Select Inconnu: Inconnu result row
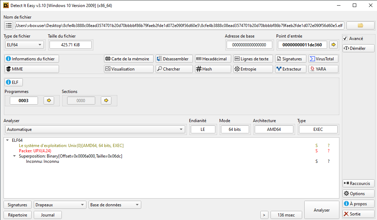The image size is (377, 220). pyautogui.click(x=42, y=161)
